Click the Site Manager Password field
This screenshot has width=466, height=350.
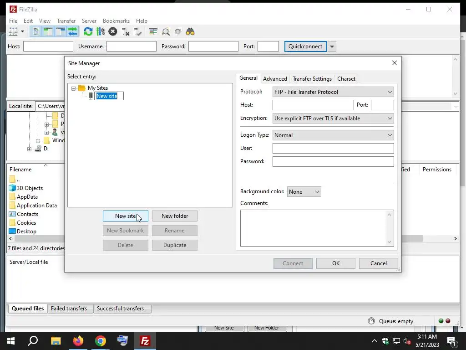pos(333,162)
